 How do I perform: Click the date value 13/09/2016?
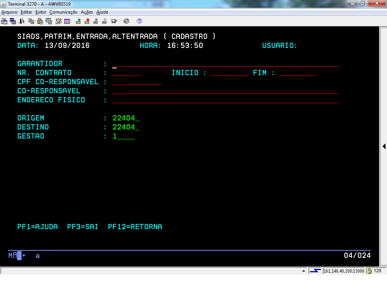67,46
